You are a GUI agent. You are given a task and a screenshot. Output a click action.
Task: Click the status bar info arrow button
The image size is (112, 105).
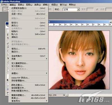pyautogui.click(x=64, y=95)
